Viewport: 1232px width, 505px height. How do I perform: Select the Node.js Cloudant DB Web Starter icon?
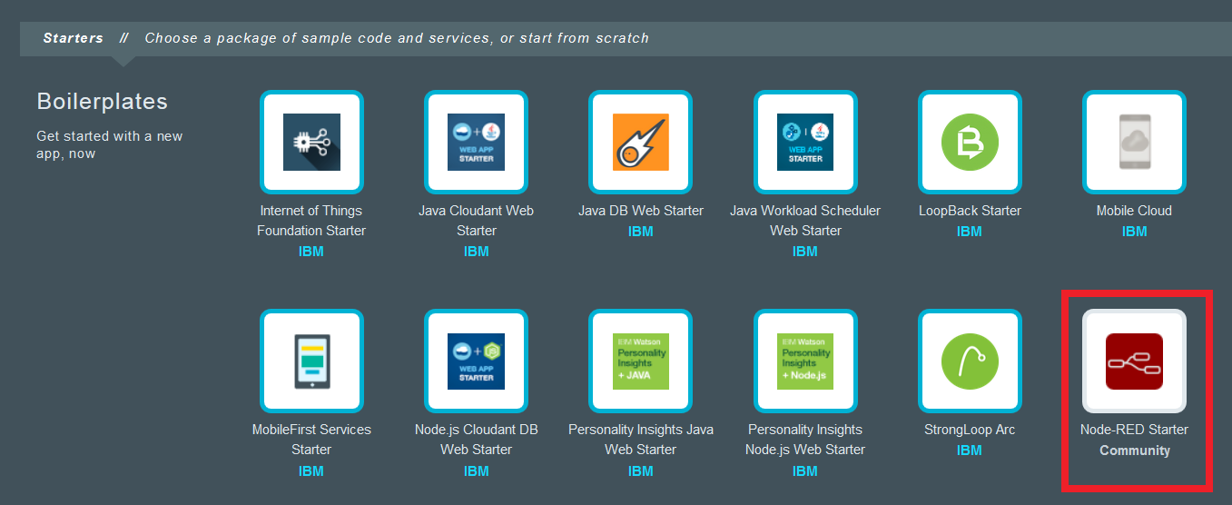[477, 361]
